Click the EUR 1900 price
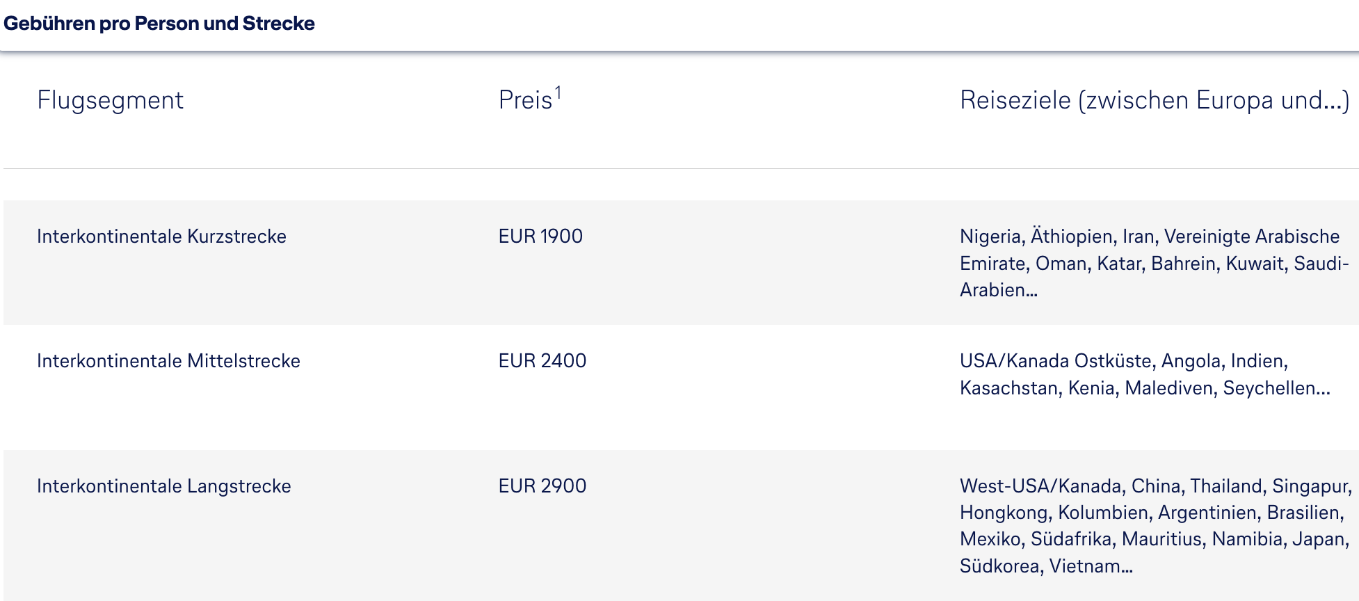This screenshot has width=1359, height=601. (540, 237)
